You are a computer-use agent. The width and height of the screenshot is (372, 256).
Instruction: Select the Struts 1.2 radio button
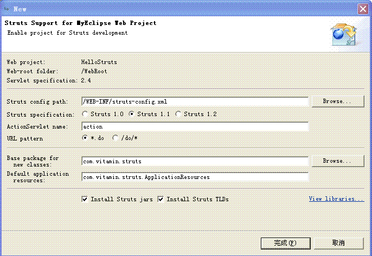coord(178,114)
